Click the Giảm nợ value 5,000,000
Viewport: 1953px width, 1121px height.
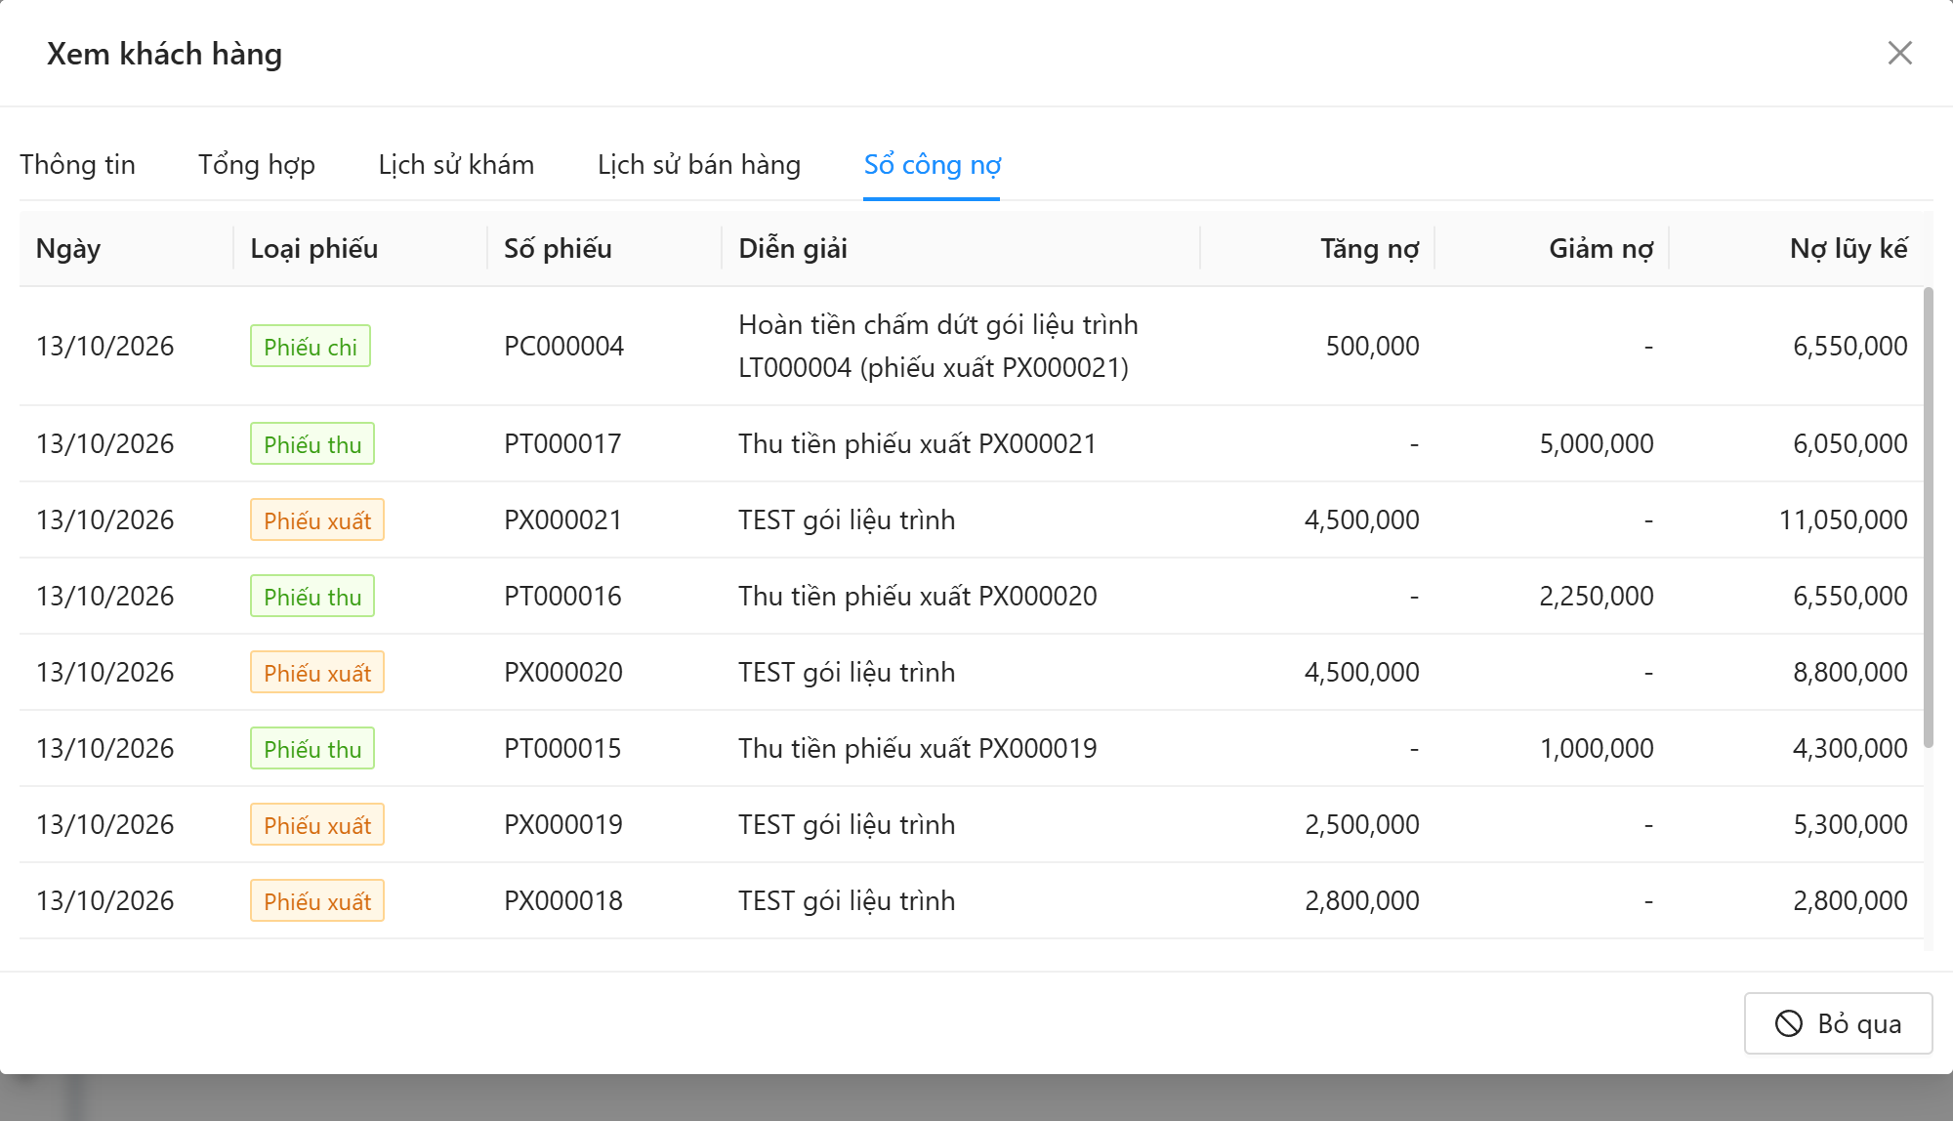click(x=1597, y=444)
